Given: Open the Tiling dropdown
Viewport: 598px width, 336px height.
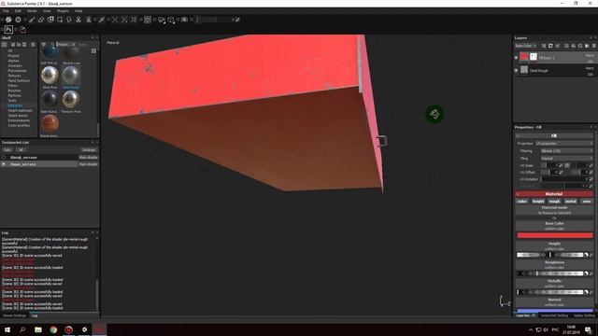Looking at the screenshot, I should pos(567,158).
